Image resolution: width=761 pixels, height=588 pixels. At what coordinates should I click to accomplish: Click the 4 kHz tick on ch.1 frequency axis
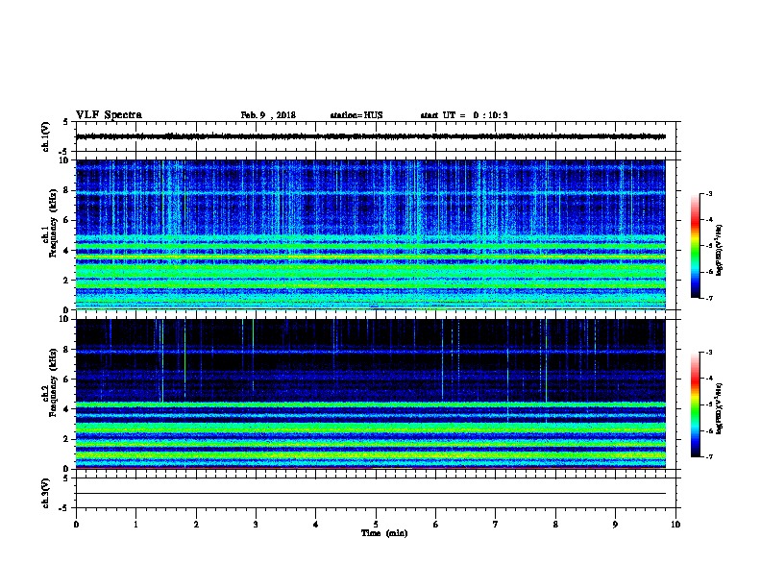(x=66, y=251)
